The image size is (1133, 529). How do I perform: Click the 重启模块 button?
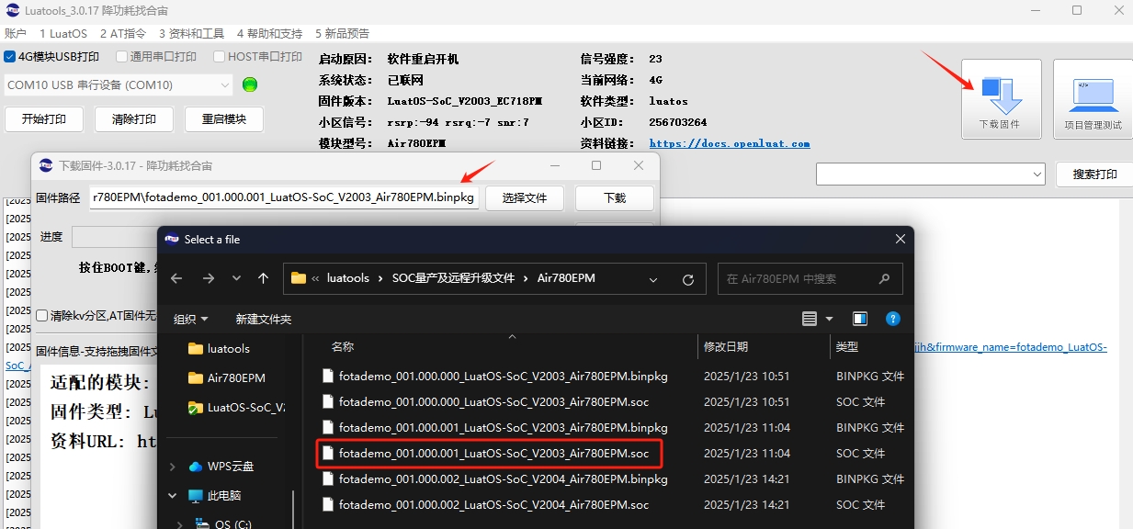(224, 119)
